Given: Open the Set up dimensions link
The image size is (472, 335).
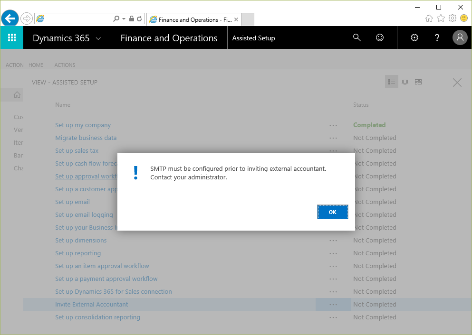Looking at the screenshot, I should (81, 241).
